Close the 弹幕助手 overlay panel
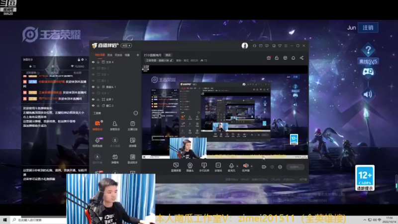 point(86,59)
